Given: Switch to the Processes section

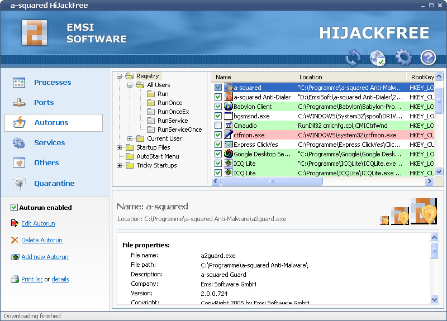Looking at the screenshot, I should coord(53,83).
